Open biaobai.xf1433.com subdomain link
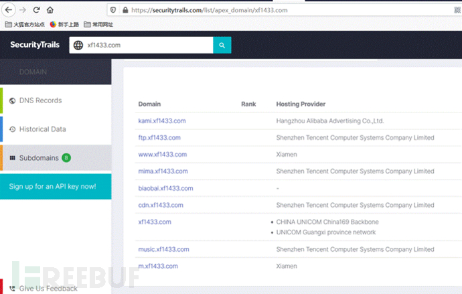This screenshot has height=294, width=462. tap(165, 188)
